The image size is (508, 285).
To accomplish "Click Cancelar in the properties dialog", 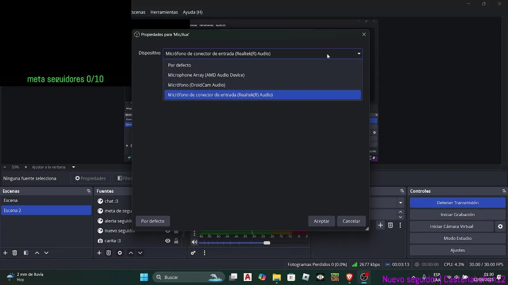I will [351, 221].
